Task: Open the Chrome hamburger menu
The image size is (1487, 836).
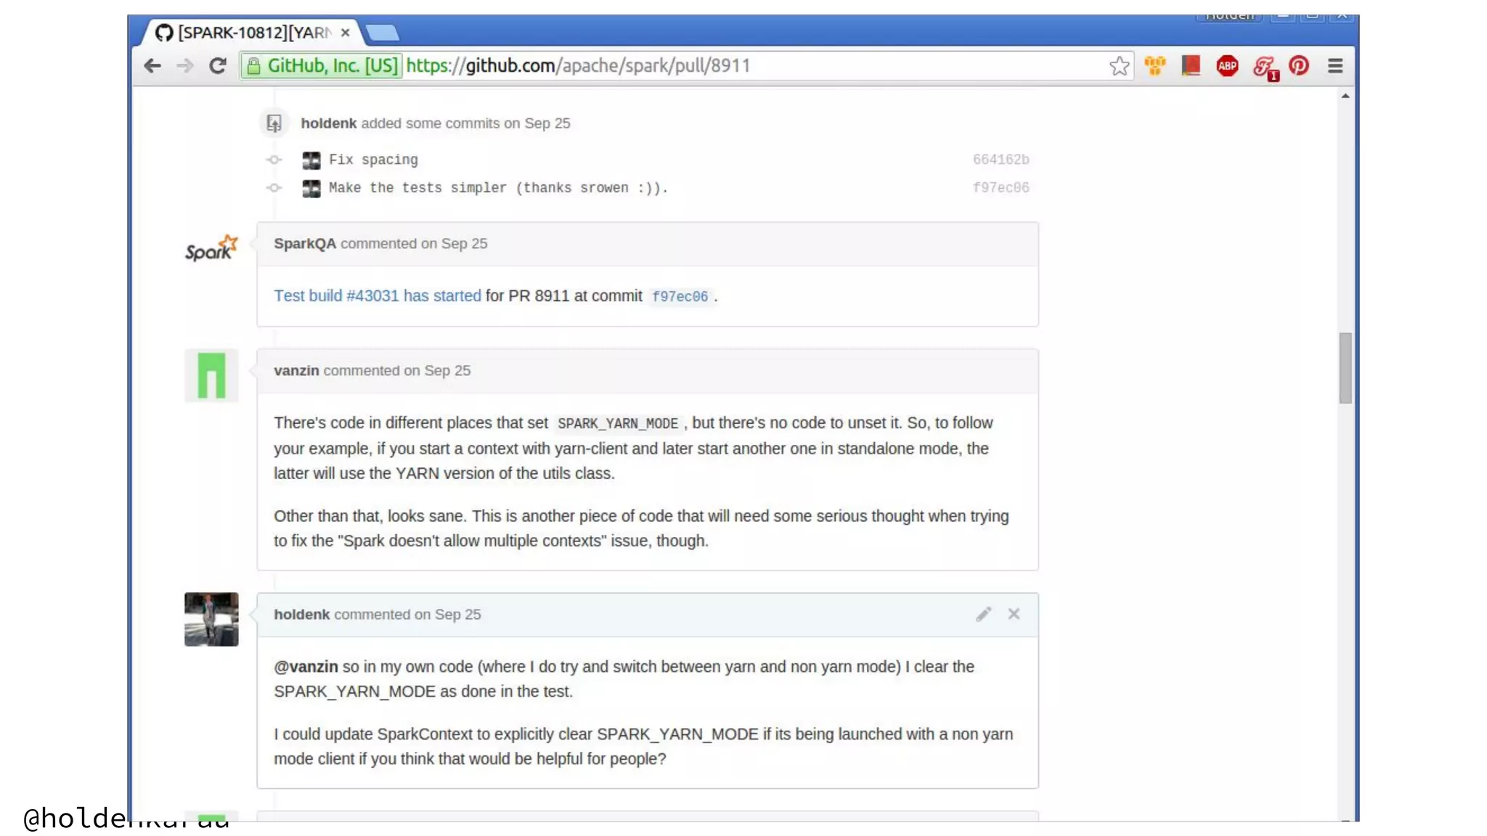Action: tap(1335, 66)
